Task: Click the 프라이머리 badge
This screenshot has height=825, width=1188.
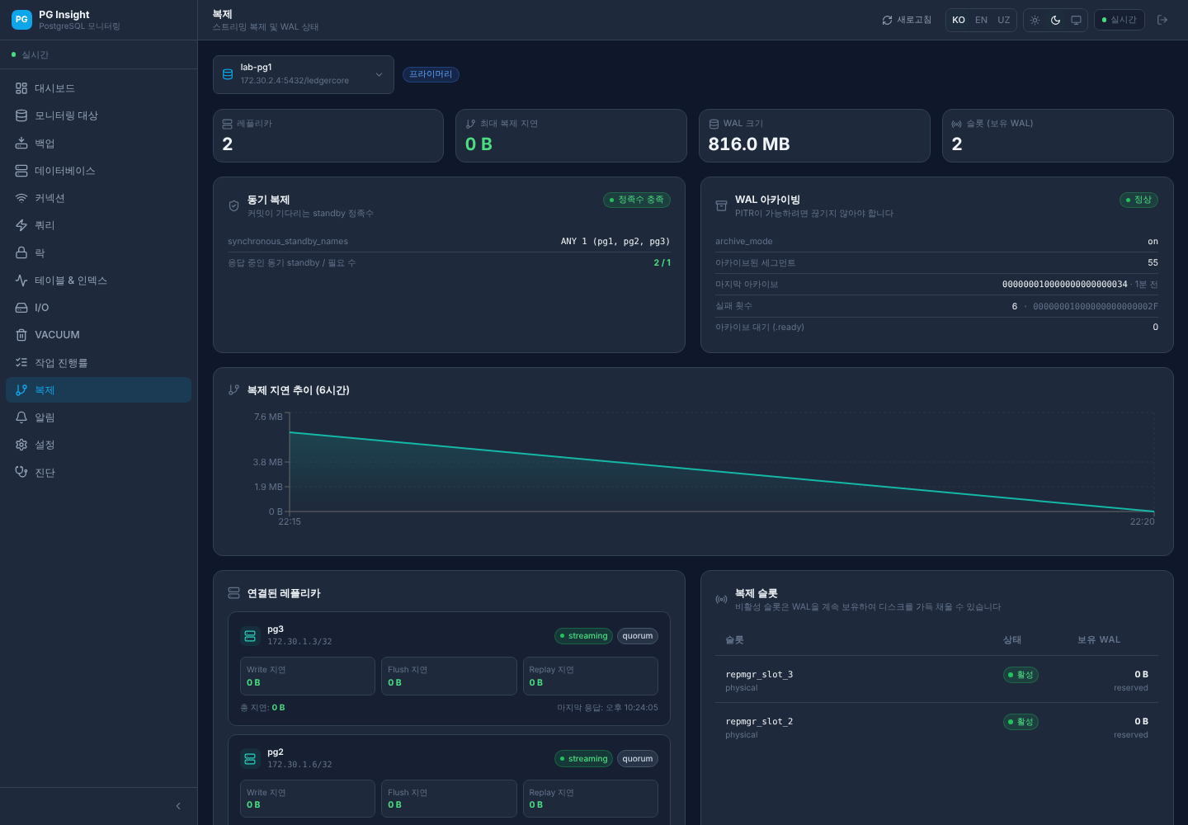Action: click(431, 74)
